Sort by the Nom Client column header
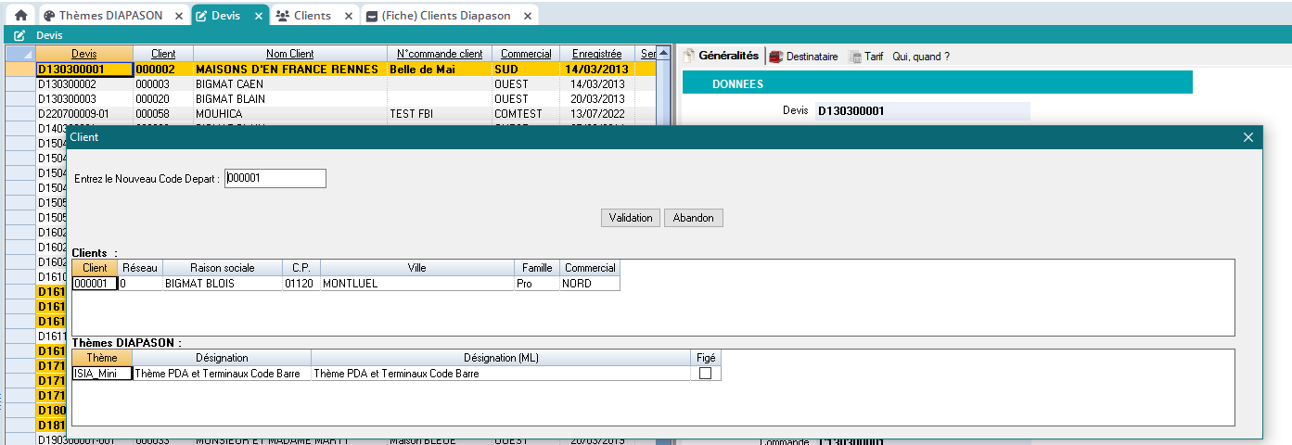 [x=289, y=54]
